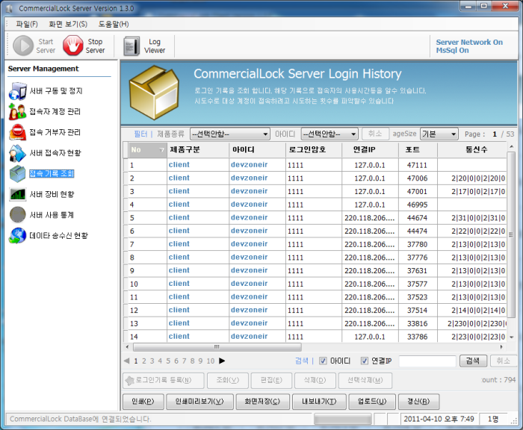Open the page size 기본 dropdown
Image resolution: width=523 pixels, height=430 pixels.
click(x=439, y=134)
